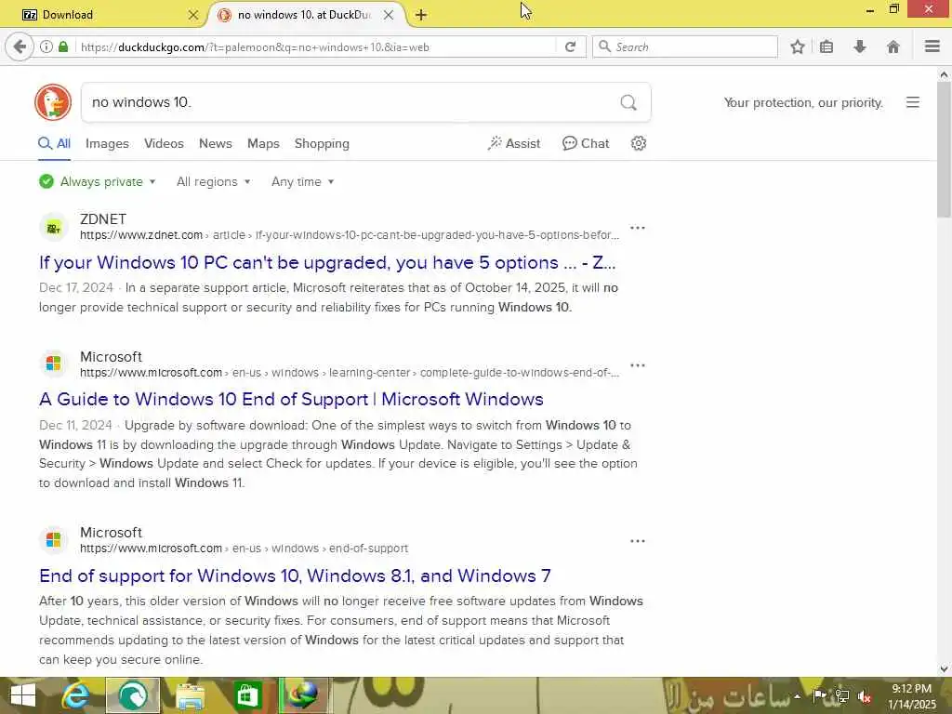
Task: Click ZDNET favicon
Action: coord(53,228)
